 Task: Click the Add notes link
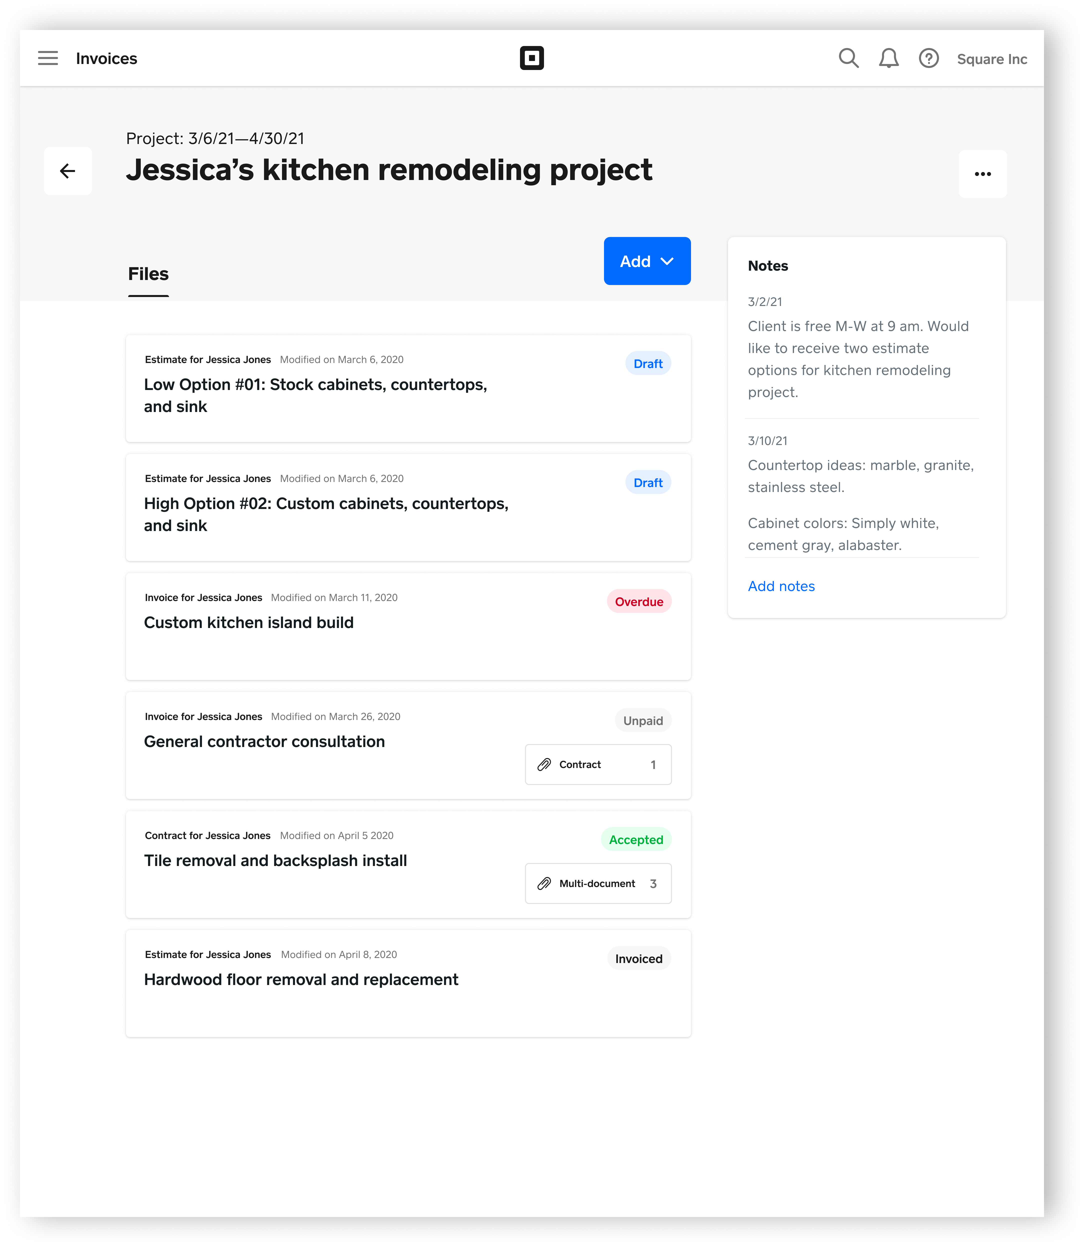coord(781,586)
